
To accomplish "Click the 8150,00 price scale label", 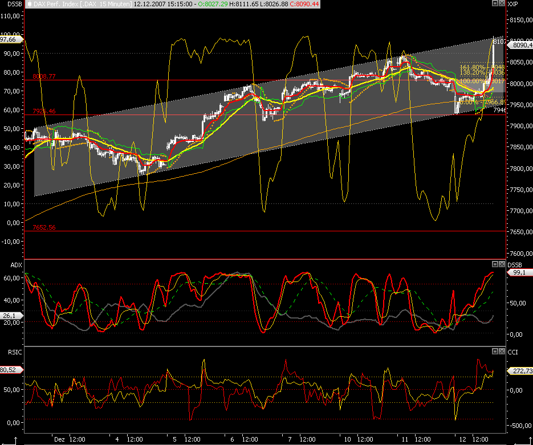I will click(521, 20).
